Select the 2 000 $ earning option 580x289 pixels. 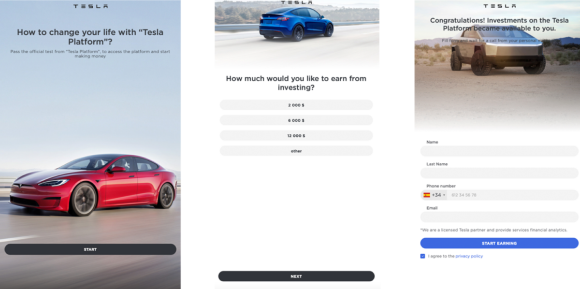[296, 105]
